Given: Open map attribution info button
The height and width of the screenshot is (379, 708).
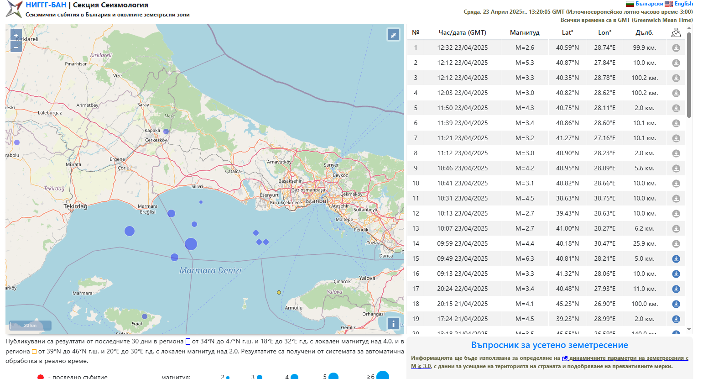Looking at the screenshot, I should tap(393, 323).
